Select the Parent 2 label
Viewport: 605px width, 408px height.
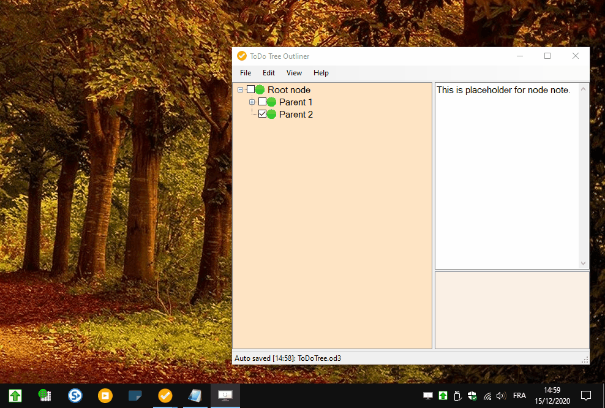(296, 115)
